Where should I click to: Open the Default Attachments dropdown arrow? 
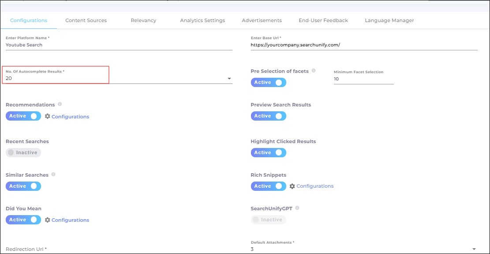click(474, 249)
